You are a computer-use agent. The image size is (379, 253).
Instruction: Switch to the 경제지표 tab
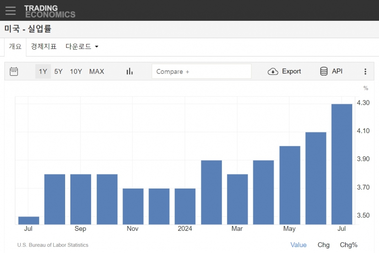coord(44,47)
